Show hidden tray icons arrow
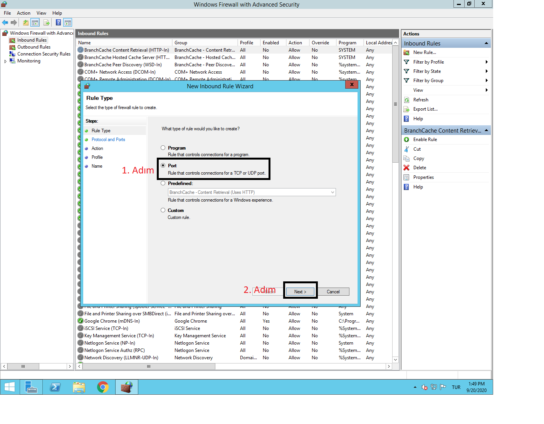The width and height of the screenshot is (544, 424). coord(415,387)
